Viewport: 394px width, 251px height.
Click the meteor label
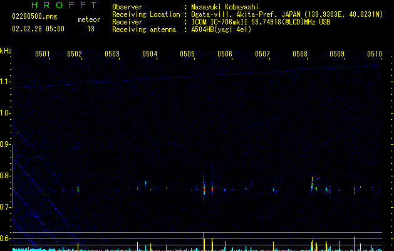[89, 19]
